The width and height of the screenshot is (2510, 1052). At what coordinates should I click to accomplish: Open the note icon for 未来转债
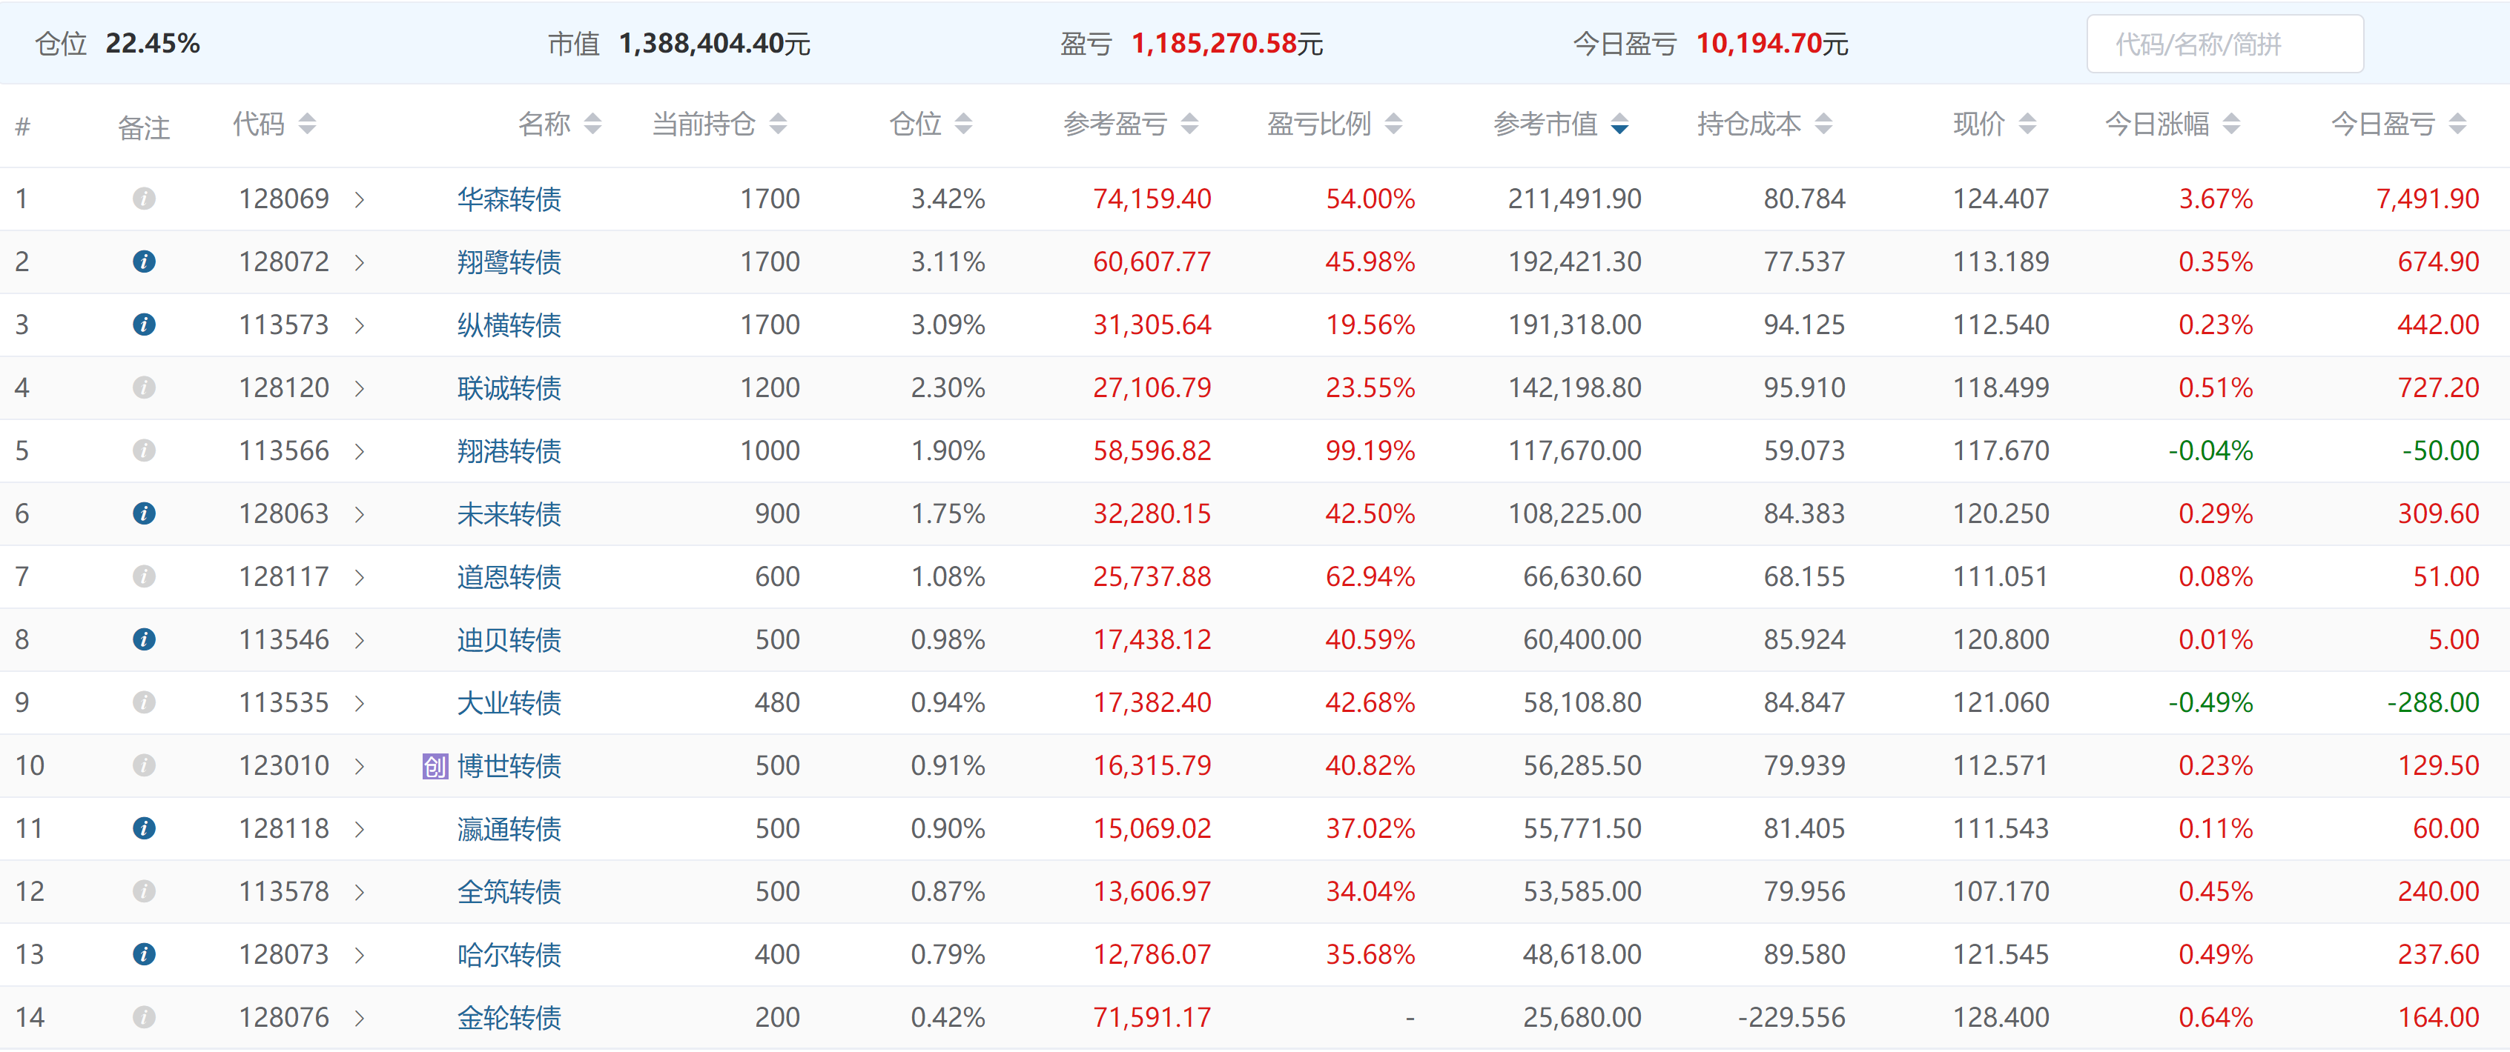point(144,514)
